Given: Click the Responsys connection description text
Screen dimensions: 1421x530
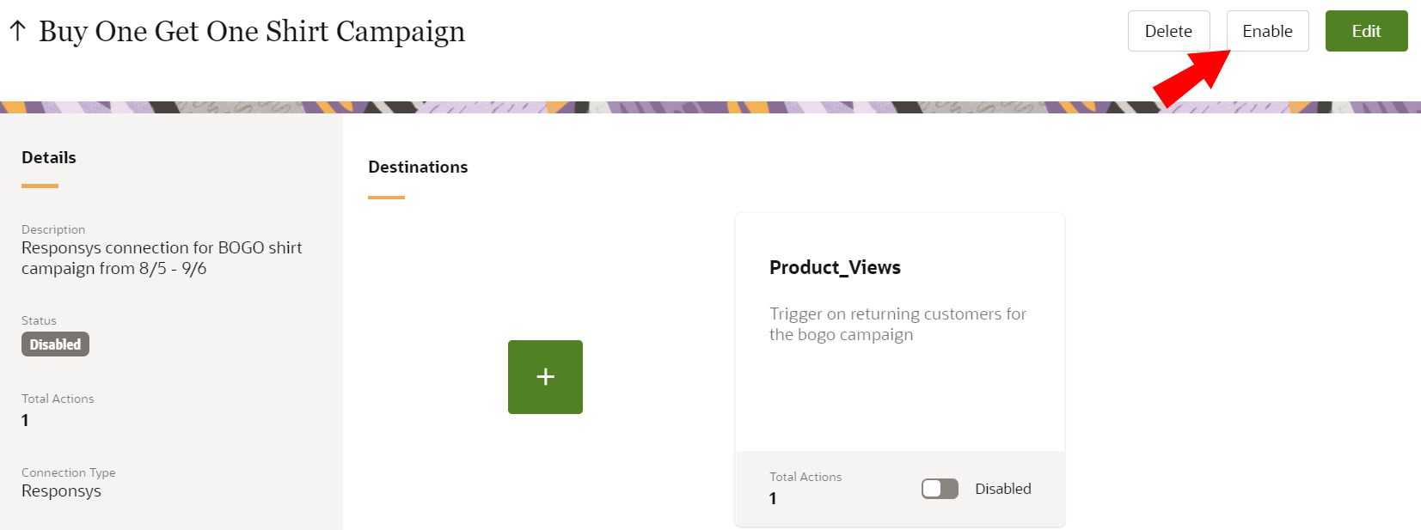Looking at the screenshot, I should click(162, 258).
